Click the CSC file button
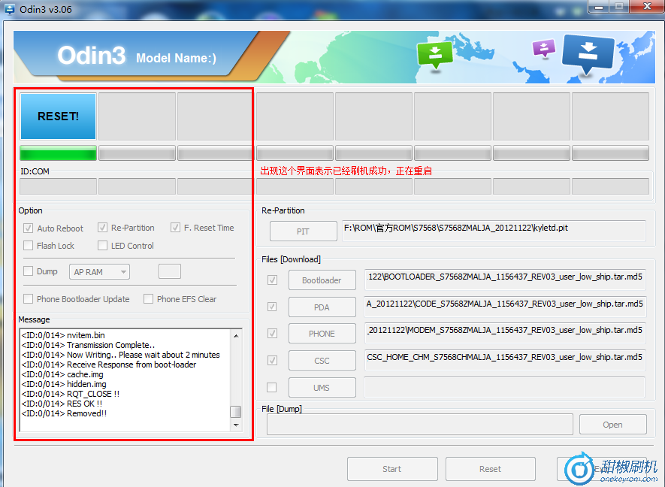Viewport: 665px width, 487px height. tap(322, 360)
